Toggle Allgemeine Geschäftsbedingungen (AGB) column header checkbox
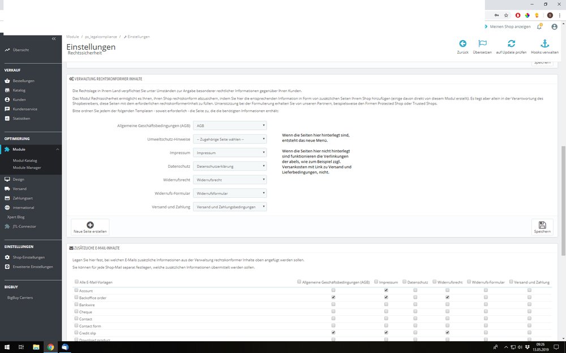The height and width of the screenshot is (353, 566). (299, 282)
